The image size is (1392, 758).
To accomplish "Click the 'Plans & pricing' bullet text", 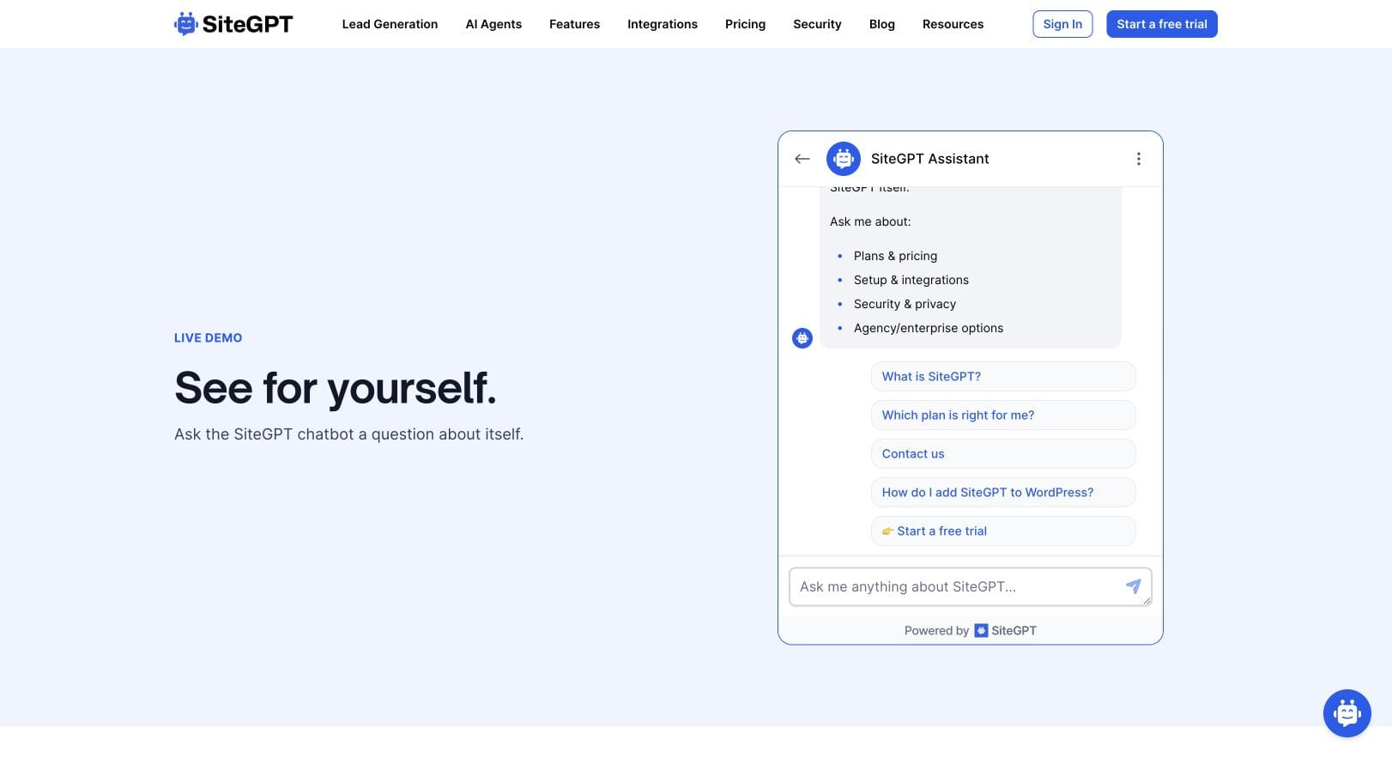I will click(x=895, y=256).
